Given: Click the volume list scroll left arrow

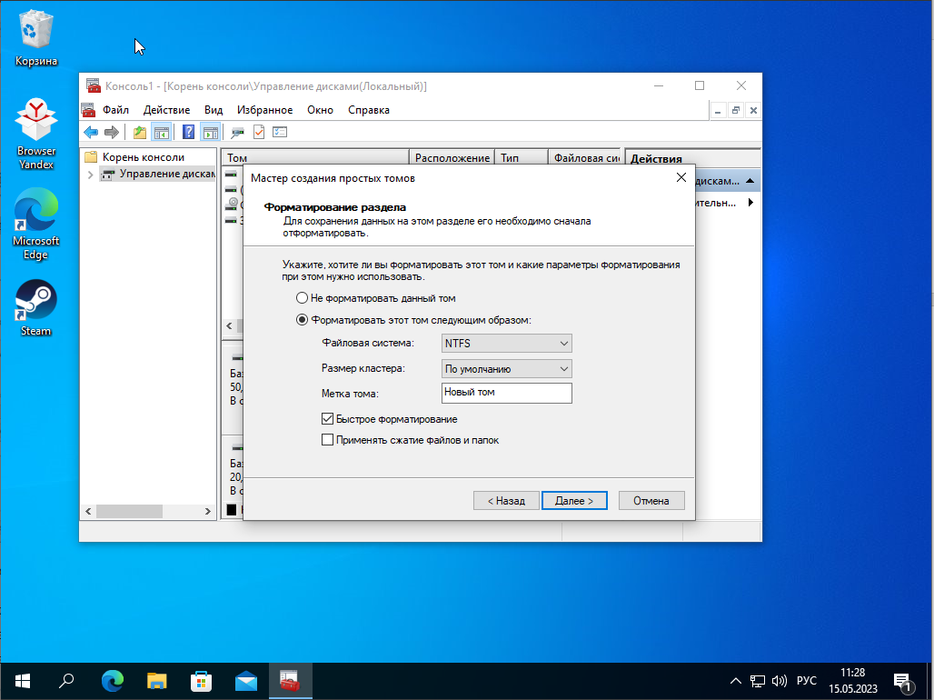Looking at the screenshot, I should tap(229, 326).
